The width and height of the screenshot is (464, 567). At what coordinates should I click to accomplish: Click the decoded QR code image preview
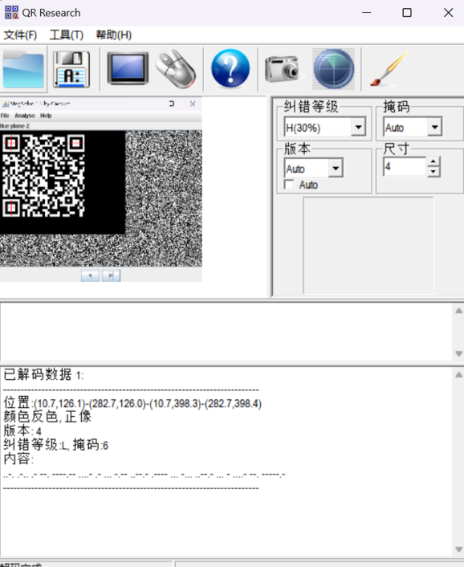pyautogui.click(x=43, y=176)
